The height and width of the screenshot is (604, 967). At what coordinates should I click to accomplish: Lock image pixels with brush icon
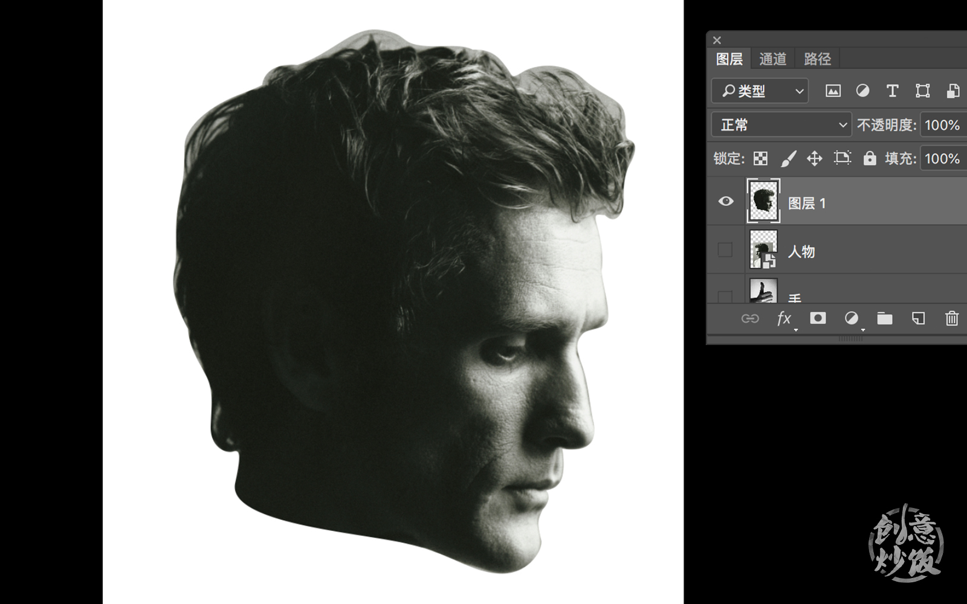pos(788,159)
